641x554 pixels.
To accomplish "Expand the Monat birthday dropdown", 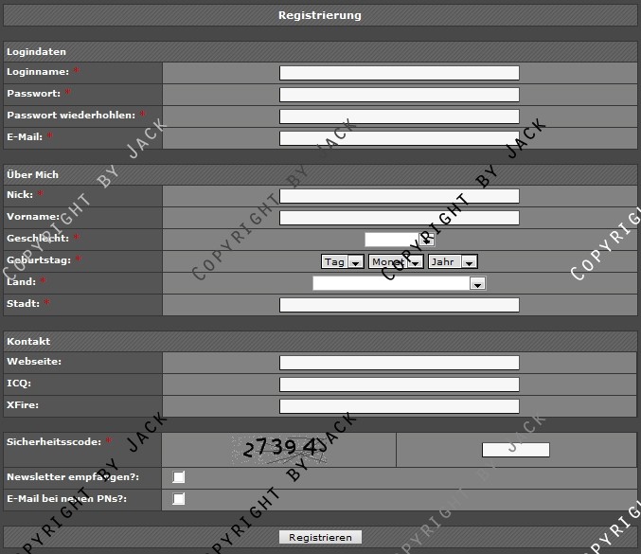I will (396, 262).
